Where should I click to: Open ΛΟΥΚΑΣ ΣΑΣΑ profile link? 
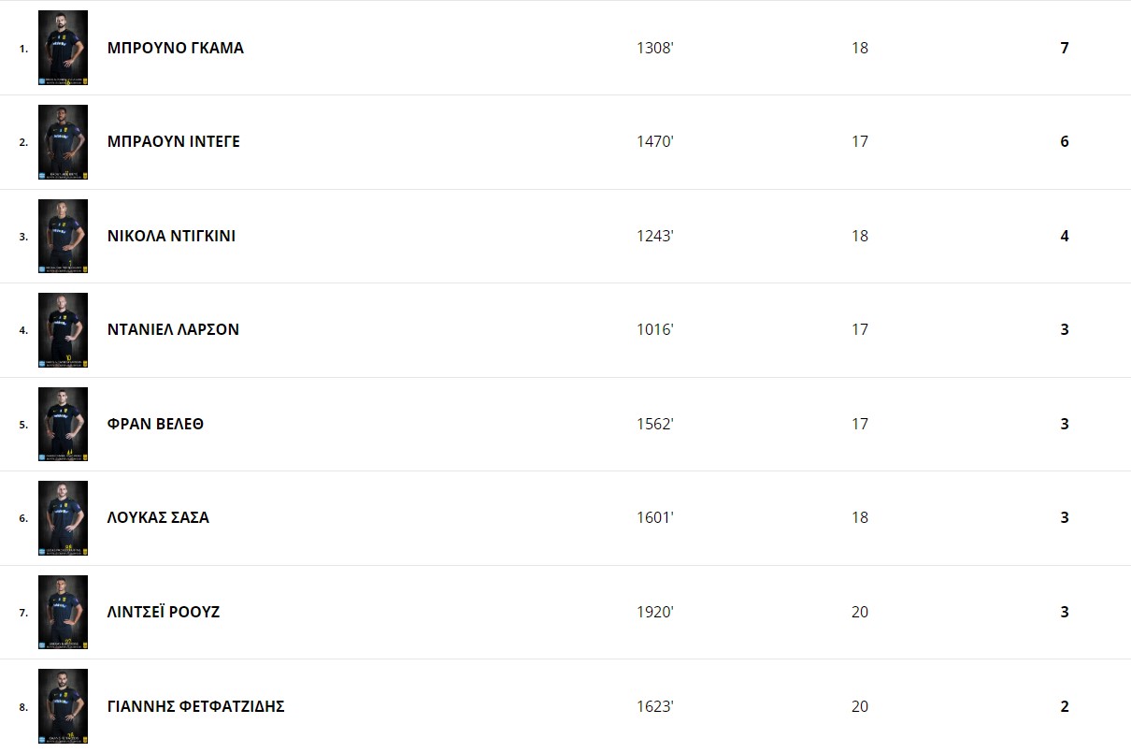tap(158, 517)
